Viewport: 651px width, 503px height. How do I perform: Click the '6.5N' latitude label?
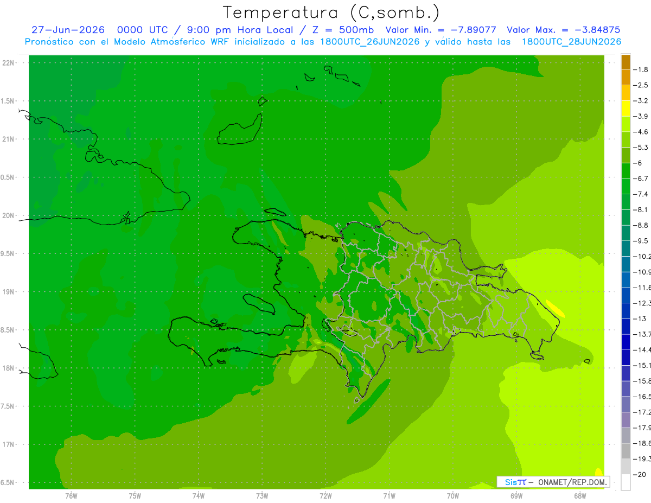8,482
